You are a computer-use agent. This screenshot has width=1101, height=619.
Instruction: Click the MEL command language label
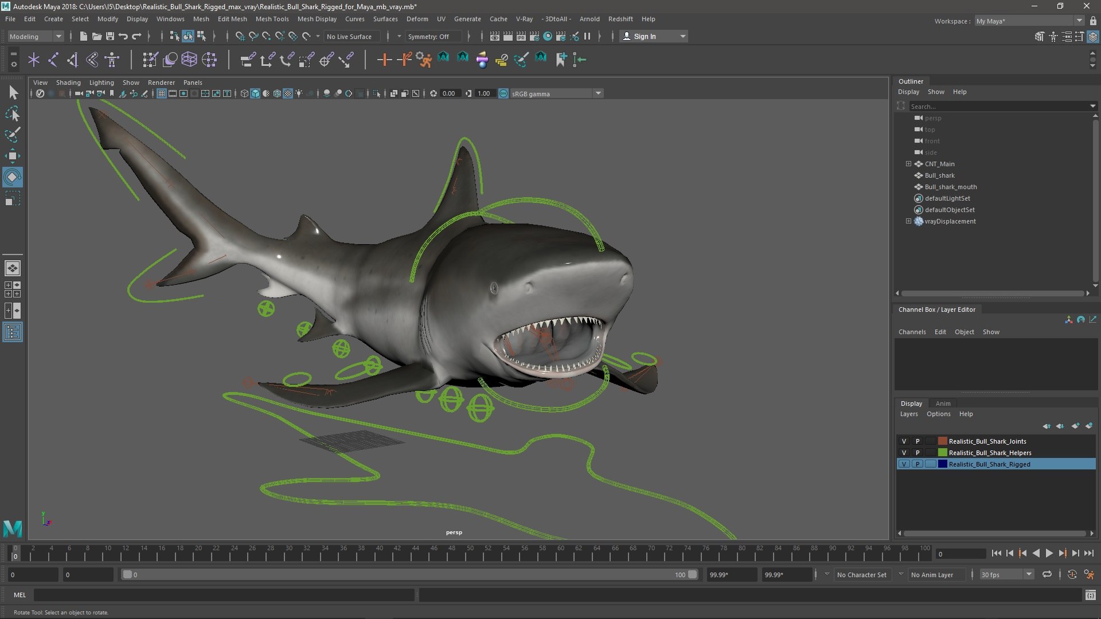(x=19, y=595)
